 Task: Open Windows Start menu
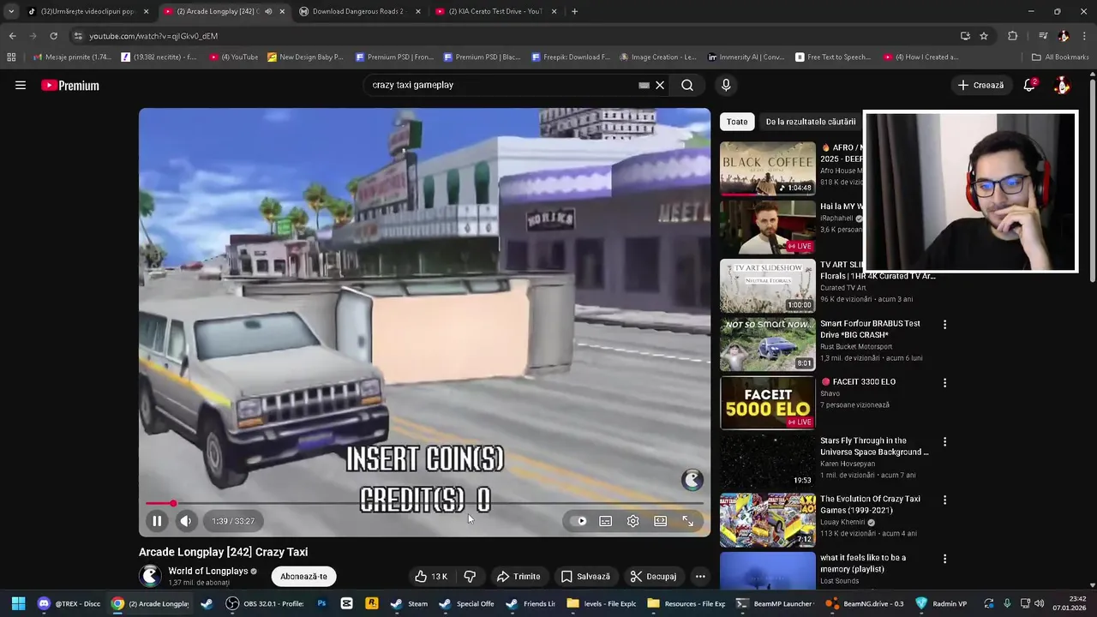[18, 603]
